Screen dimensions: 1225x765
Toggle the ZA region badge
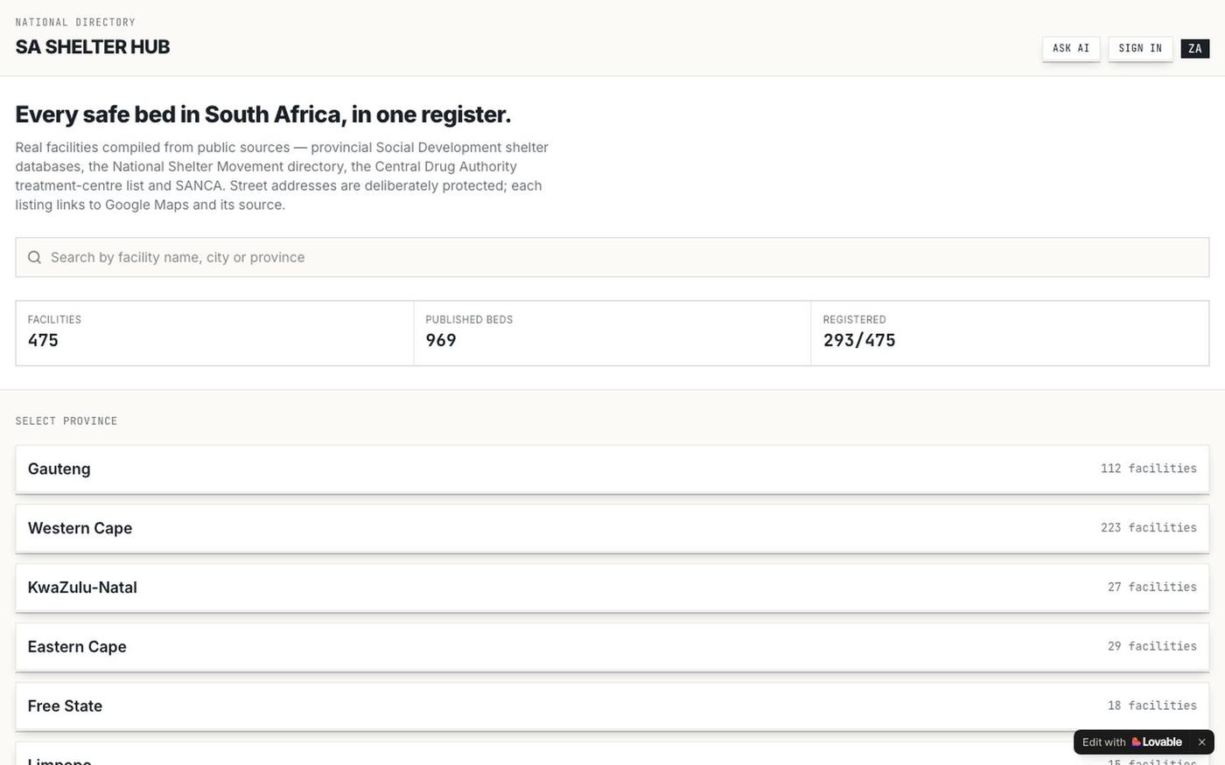click(1195, 48)
